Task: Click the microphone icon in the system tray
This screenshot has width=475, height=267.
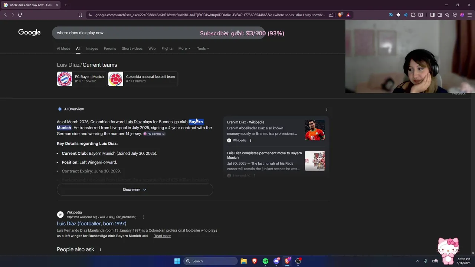Action: coord(426,261)
